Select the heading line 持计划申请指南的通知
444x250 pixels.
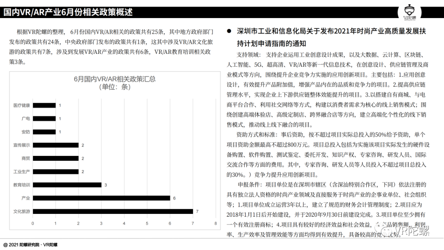(272, 44)
